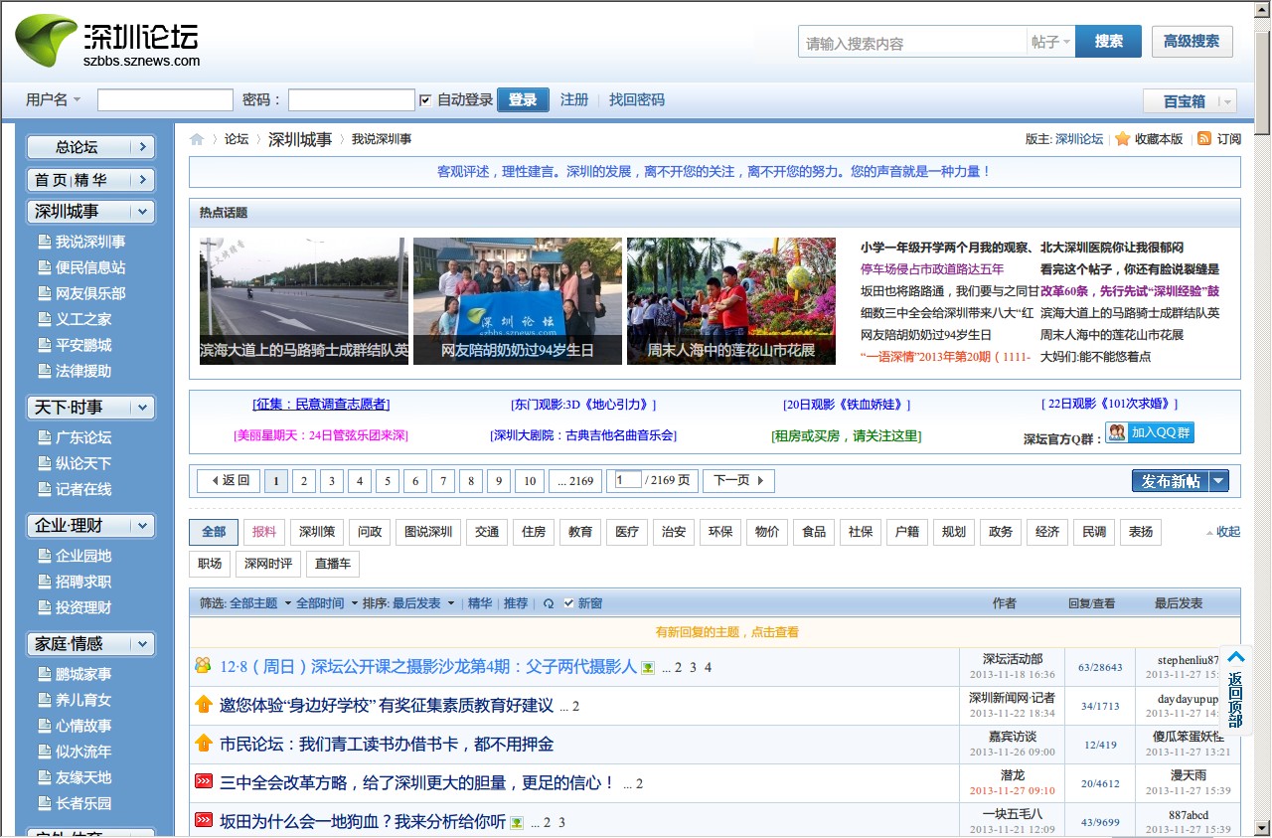This screenshot has height=838, width=1272.
Task: Open the 全部主题 filter dropdown
Action: [x=252, y=602]
